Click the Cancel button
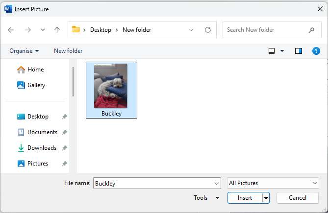Image resolution: width=328 pixels, height=213 pixels. coord(298,198)
